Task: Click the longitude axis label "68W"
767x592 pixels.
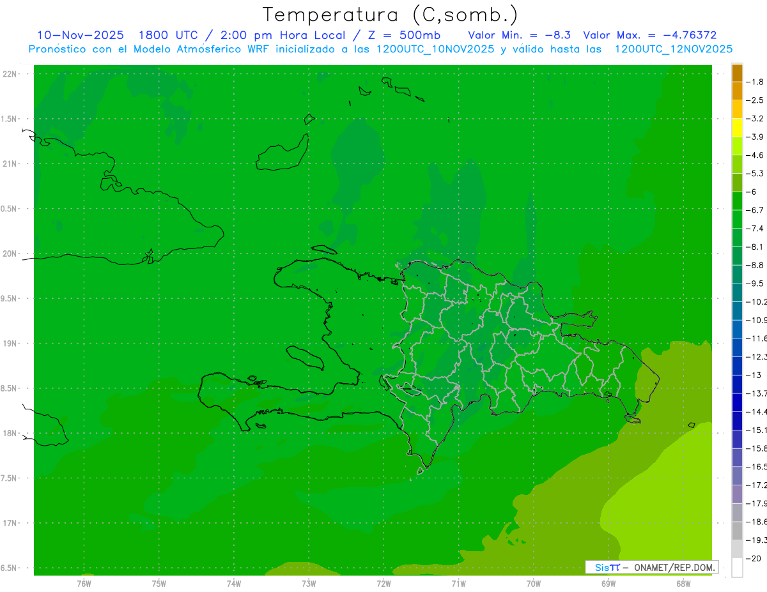Action: coord(683,584)
